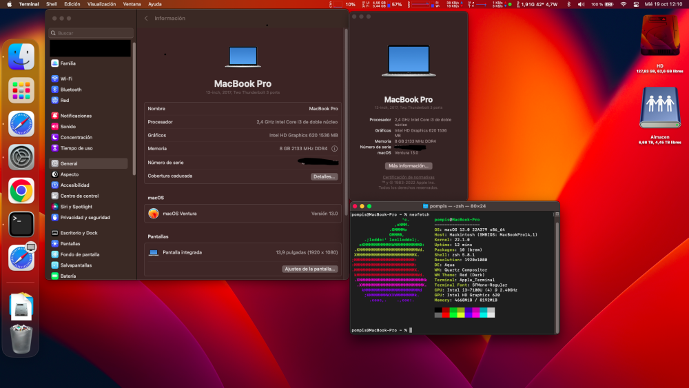Open Concentración settings in sidebar
This screenshot has width=689, height=388.
coord(88,137)
